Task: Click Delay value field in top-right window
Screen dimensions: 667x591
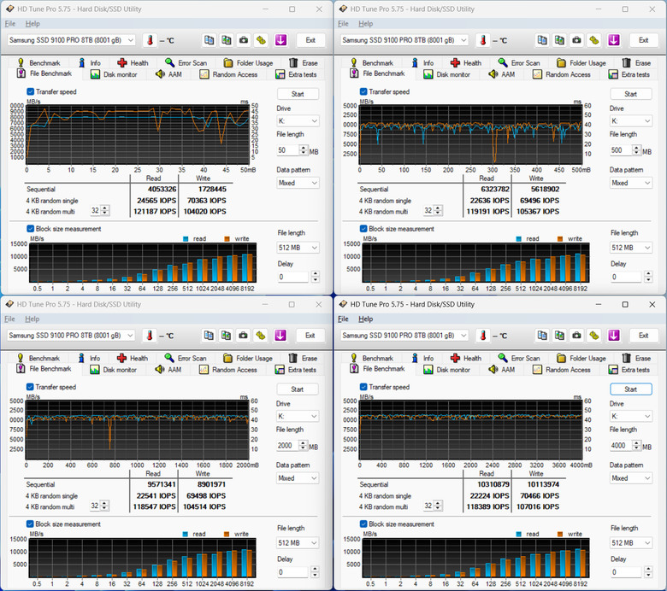Action: click(626, 277)
